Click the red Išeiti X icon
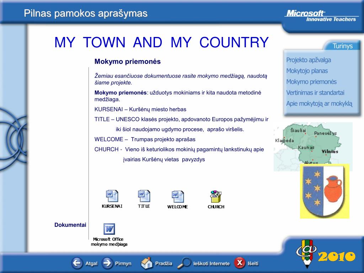364x273 pixels. [240, 263]
